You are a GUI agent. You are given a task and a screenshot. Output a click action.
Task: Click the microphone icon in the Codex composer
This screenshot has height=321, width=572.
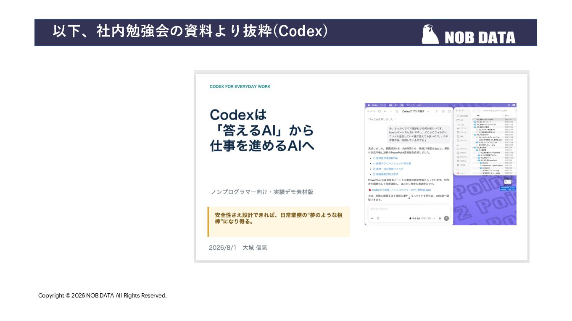point(440,218)
